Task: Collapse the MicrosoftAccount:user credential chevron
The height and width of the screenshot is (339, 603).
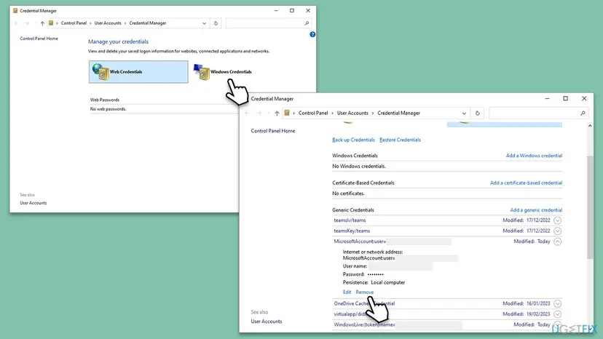Action: 557,242
